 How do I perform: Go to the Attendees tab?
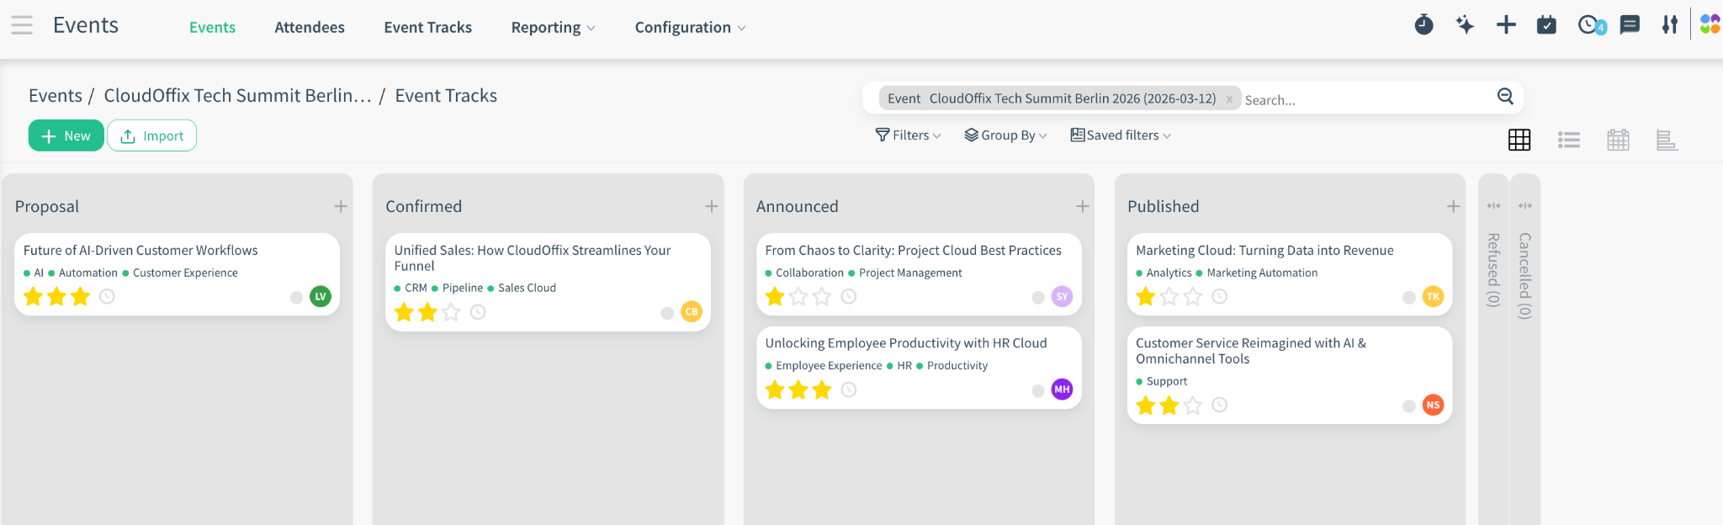coord(310,27)
